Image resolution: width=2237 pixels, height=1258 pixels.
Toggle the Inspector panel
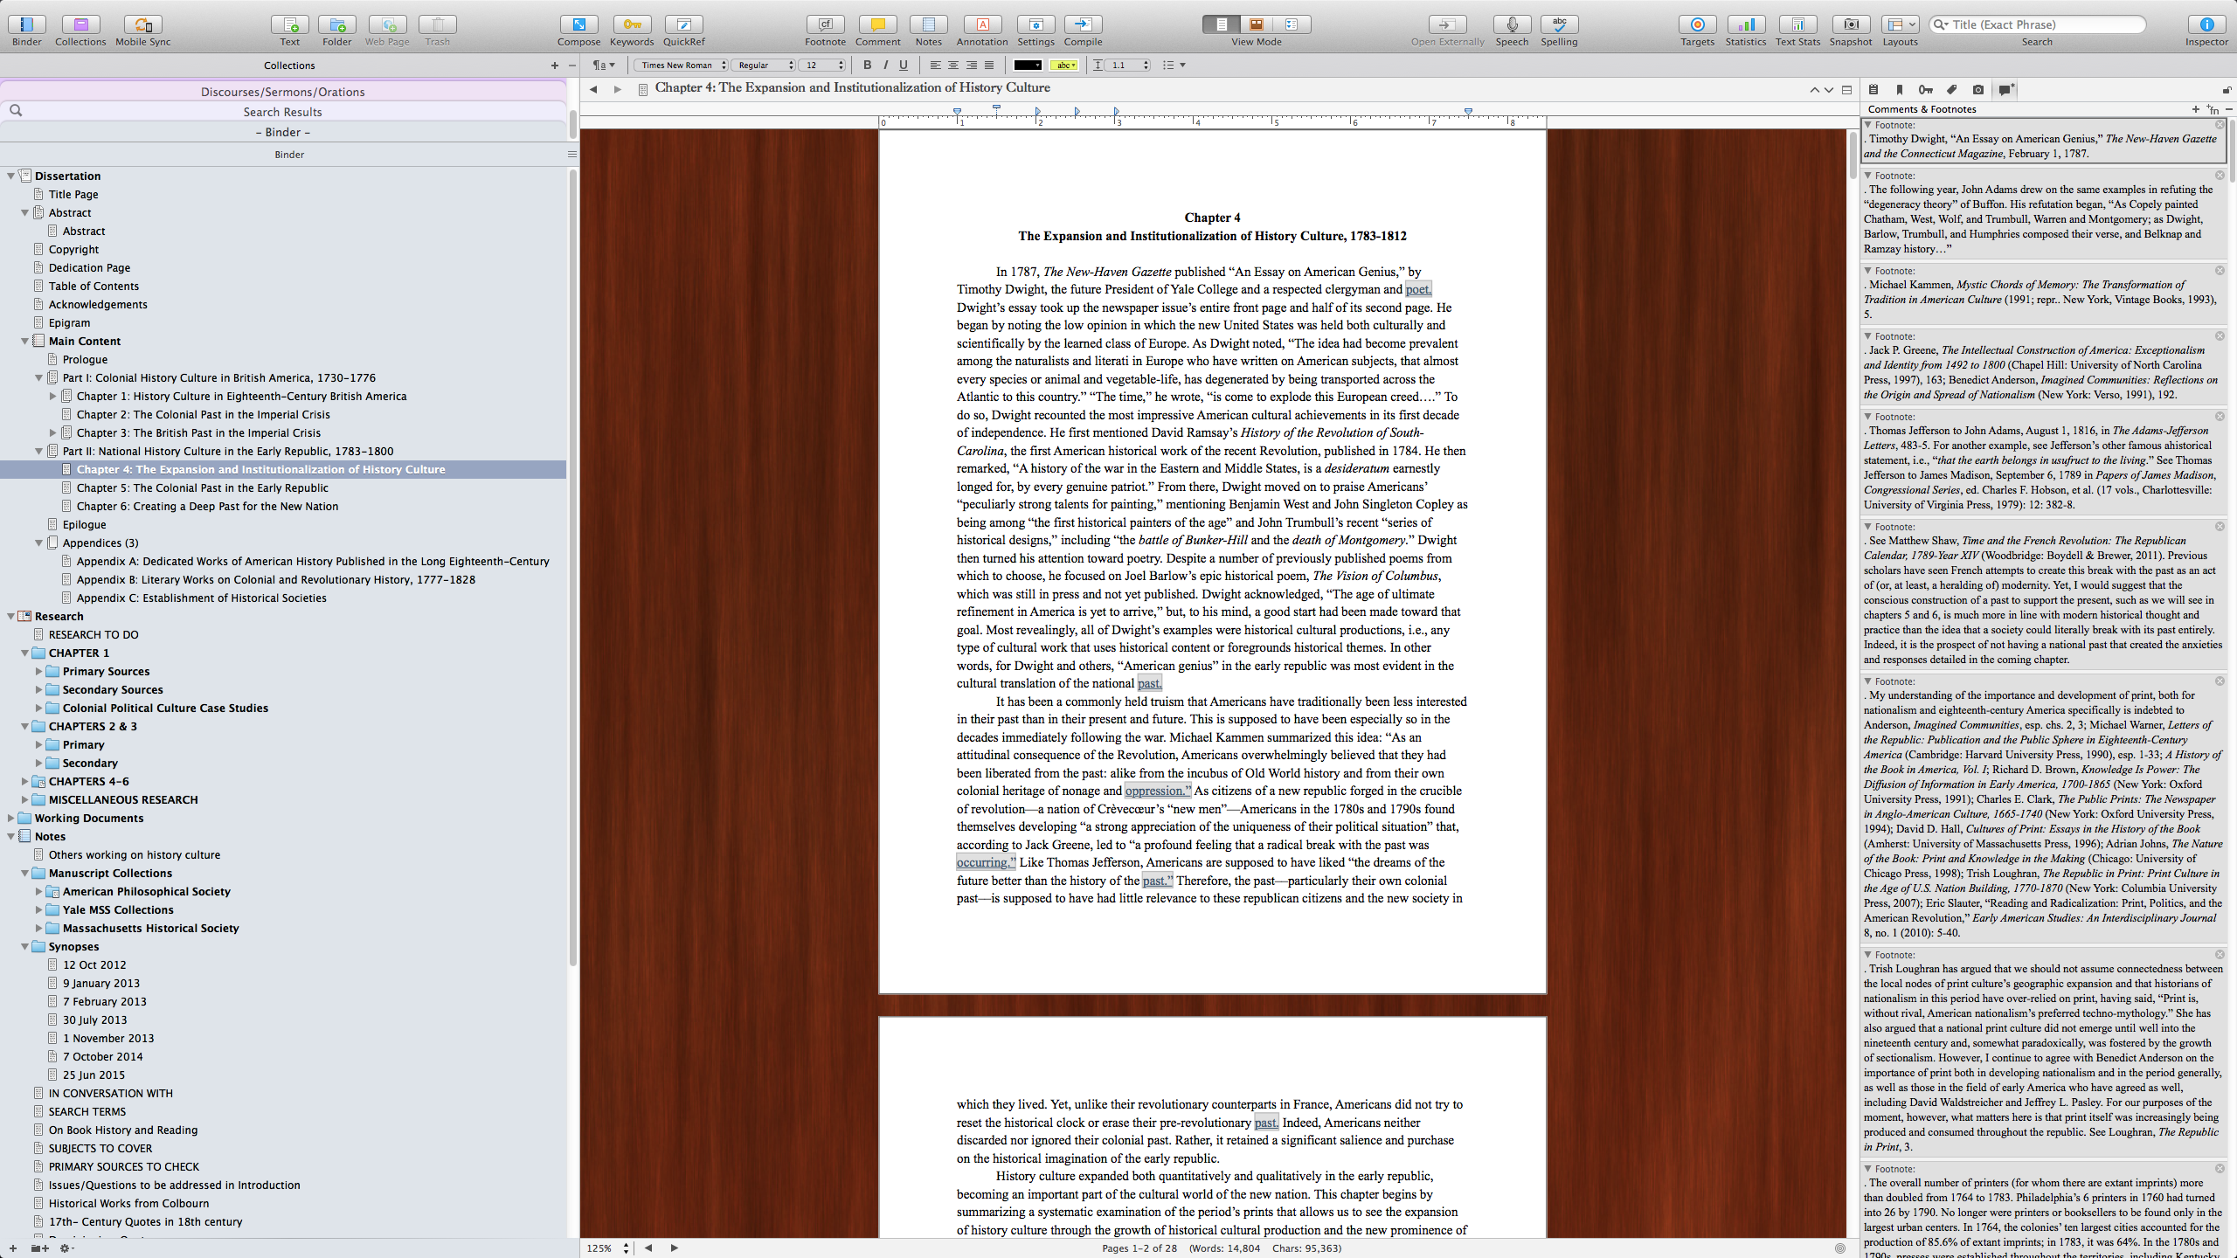tap(2206, 24)
